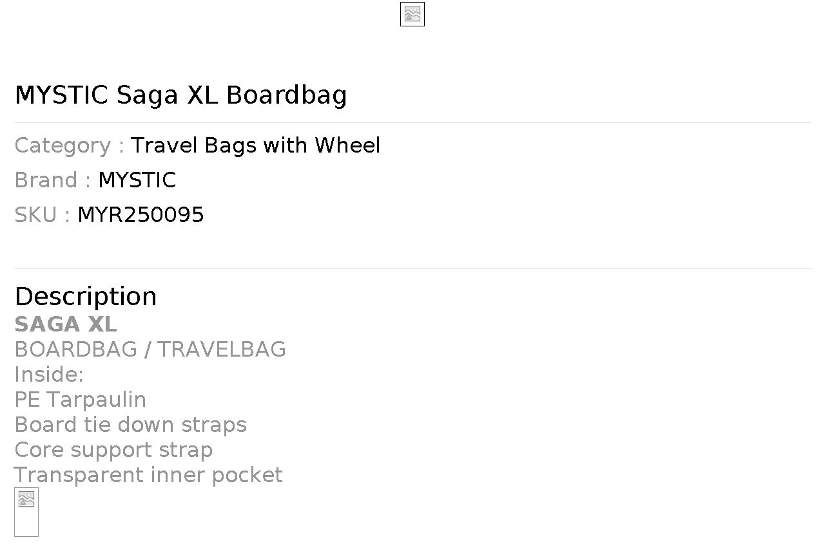Viewport: 825px width, 551px height.
Task: Select the SKU value MYR250095
Action: (x=141, y=215)
